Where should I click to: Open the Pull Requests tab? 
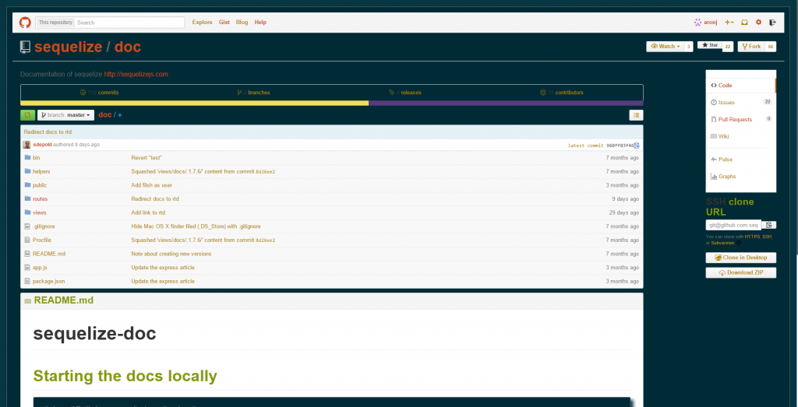[741, 119]
